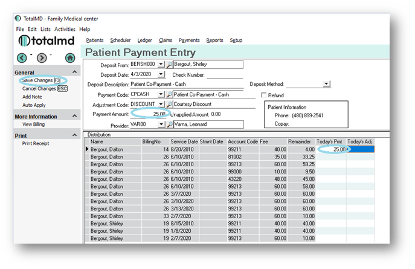This screenshot has width=415, height=269.
Task: Click the Provider search magnifier icon
Action: coord(170,124)
